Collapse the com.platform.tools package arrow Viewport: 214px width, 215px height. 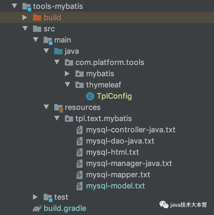pyautogui.click(x=57, y=62)
